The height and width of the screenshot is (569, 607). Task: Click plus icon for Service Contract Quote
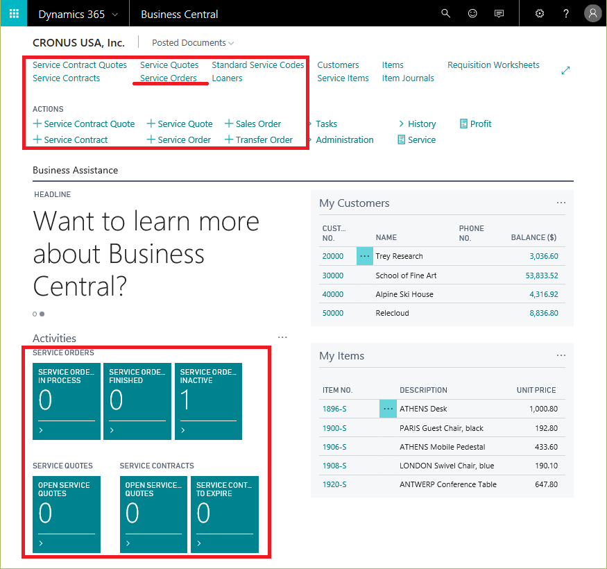pyautogui.click(x=37, y=124)
